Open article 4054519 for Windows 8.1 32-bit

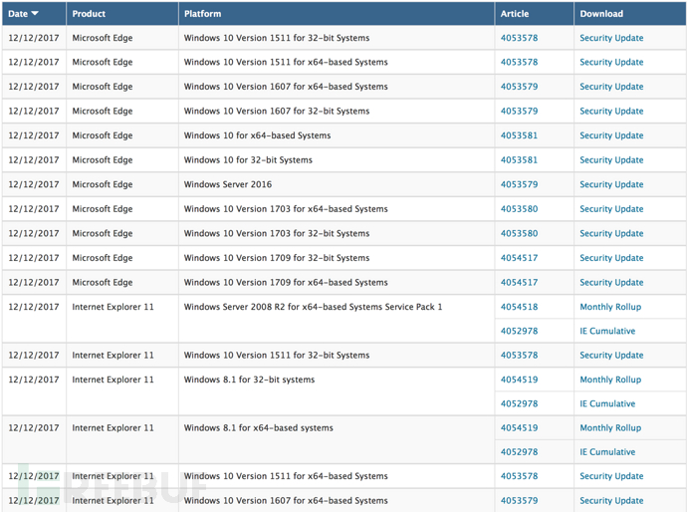click(x=519, y=380)
